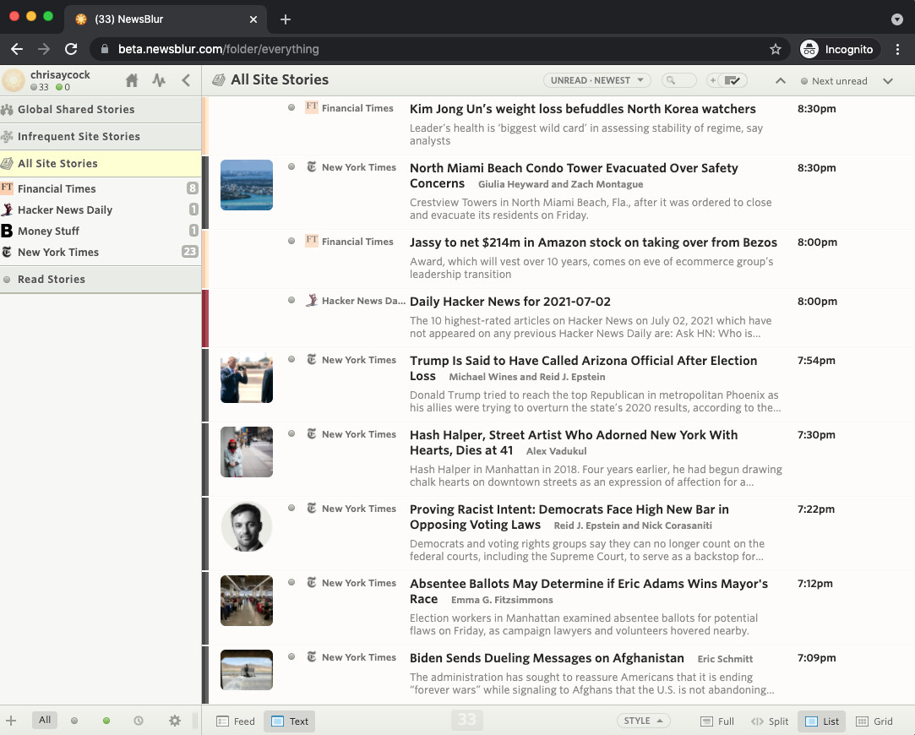Open New York Times feed in sidebar

click(x=101, y=252)
